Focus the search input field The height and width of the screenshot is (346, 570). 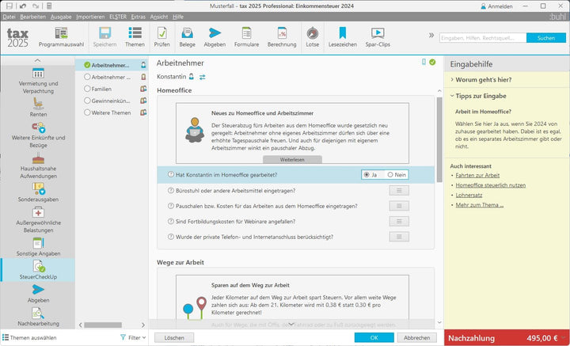[483, 38]
